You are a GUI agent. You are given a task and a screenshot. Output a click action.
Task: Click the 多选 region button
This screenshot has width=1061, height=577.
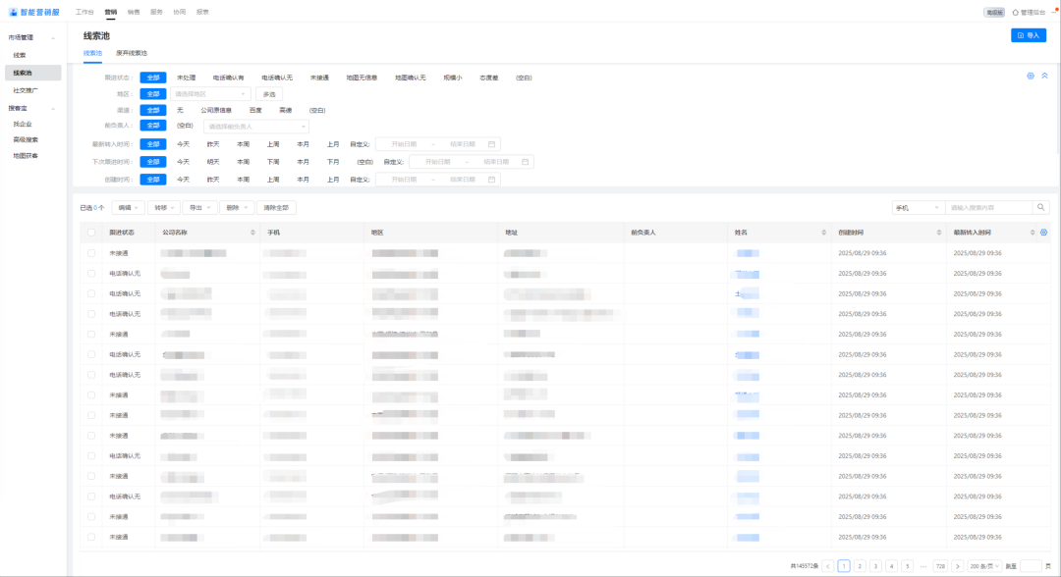point(269,94)
